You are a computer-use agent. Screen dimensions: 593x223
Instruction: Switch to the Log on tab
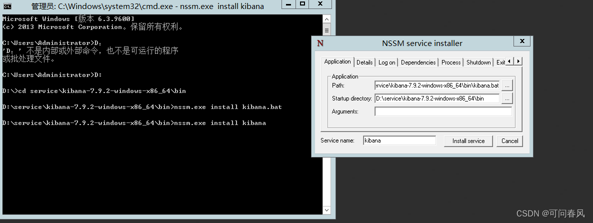387,62
